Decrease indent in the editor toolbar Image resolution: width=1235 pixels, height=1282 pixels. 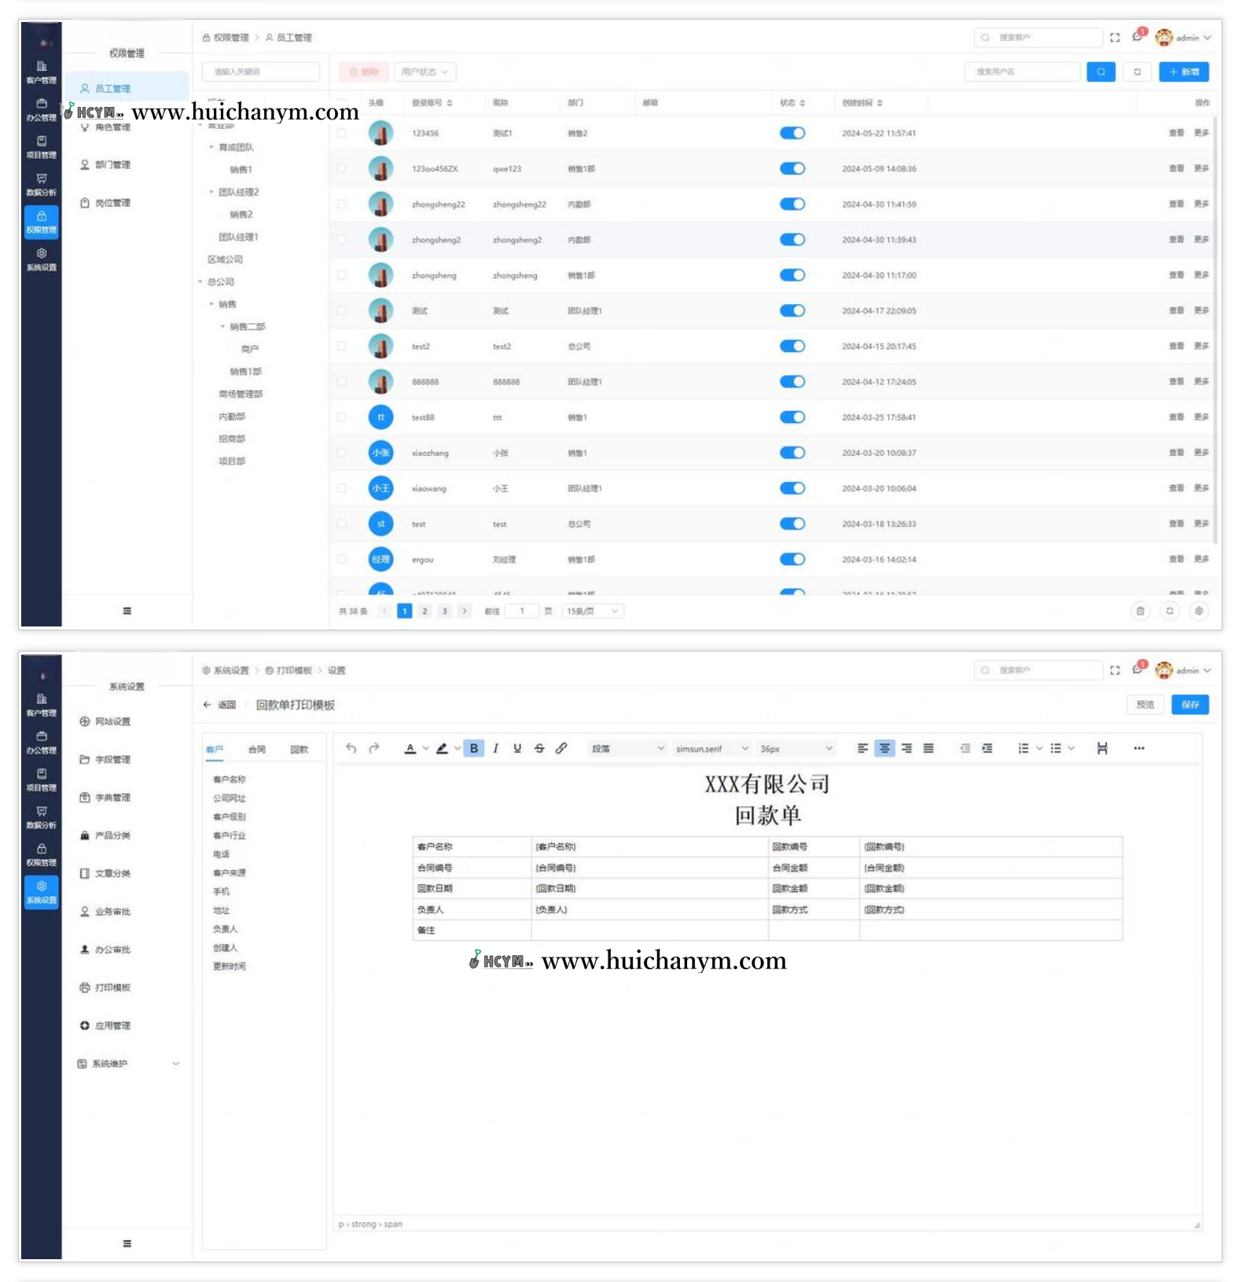[965, 748]
